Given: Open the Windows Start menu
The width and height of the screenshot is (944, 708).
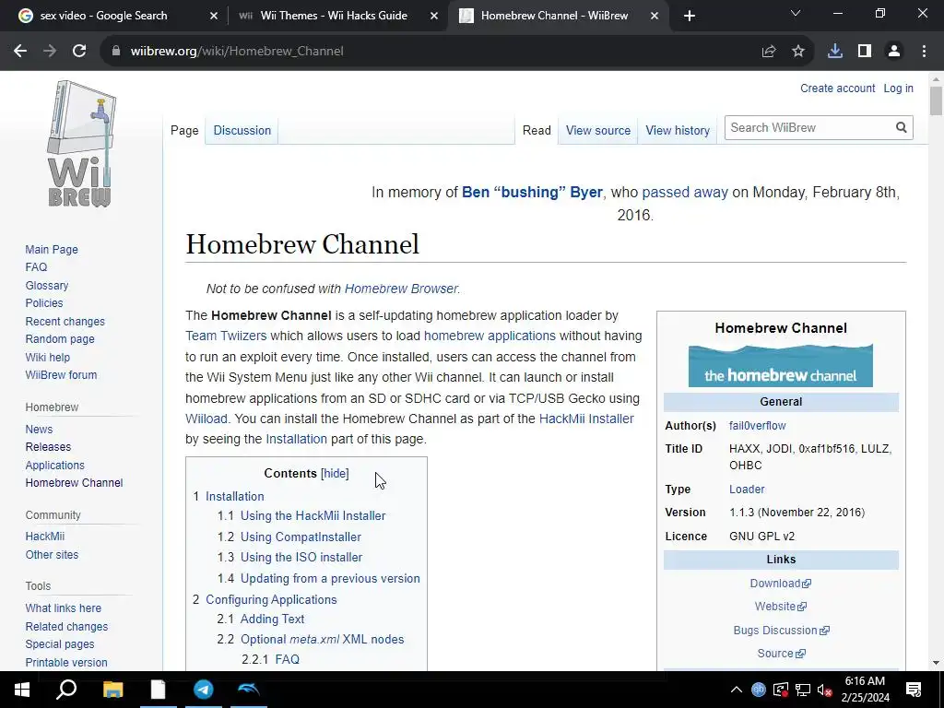Looking at the screenshot, I should tap(22, 690).
